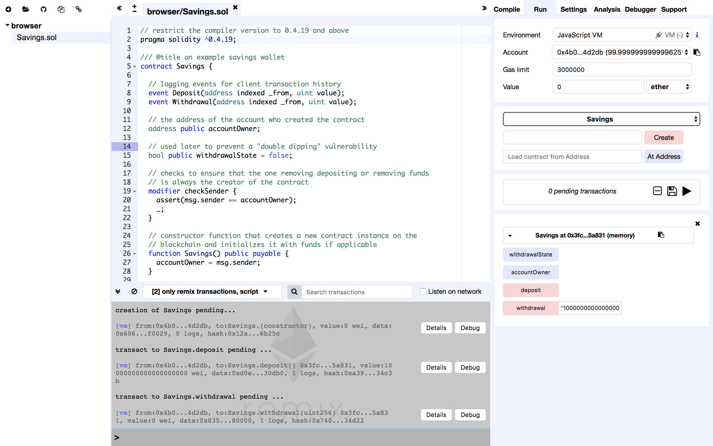713x446 pixels.
Task: Open the Environment dropdown (JavaScript VM)
Action: (622, 35)
